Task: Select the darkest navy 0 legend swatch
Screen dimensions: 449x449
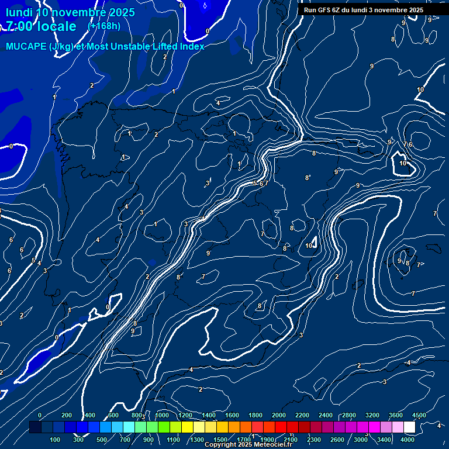Action: (35, 427)
